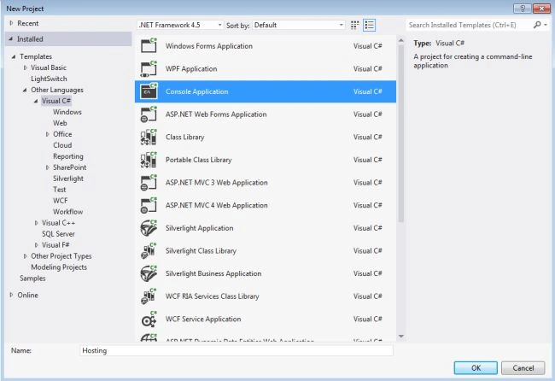Image resolution: width=555 pixels, height=381 pixels.
Task: Select Modeling Projects in the tree
Action: click(59, 267)
